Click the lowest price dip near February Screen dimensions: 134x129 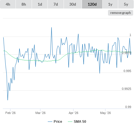[8, 100]
